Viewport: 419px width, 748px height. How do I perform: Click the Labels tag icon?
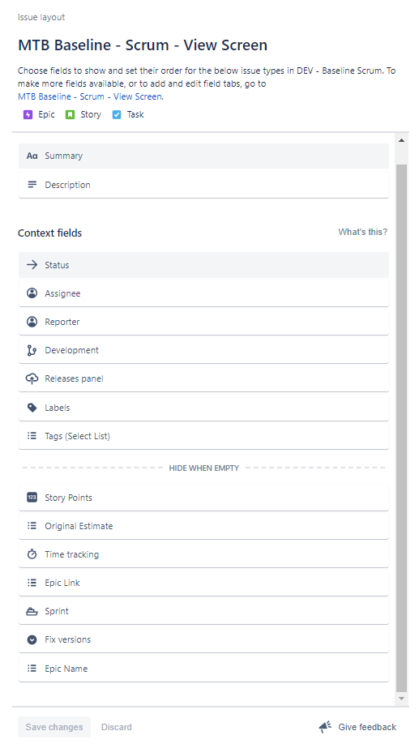(x=32, y=408)
